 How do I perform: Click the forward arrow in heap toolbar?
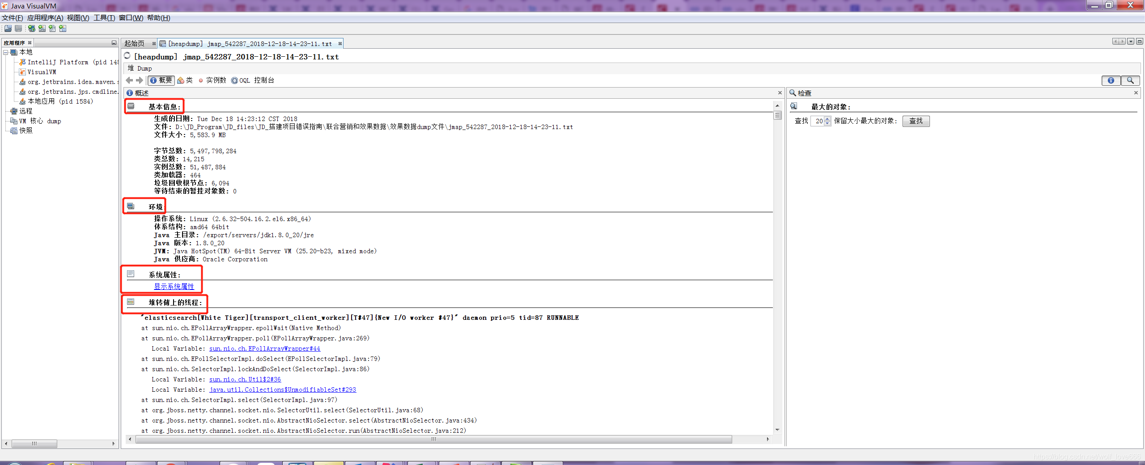pyautogui.click(x=140, y=80)
